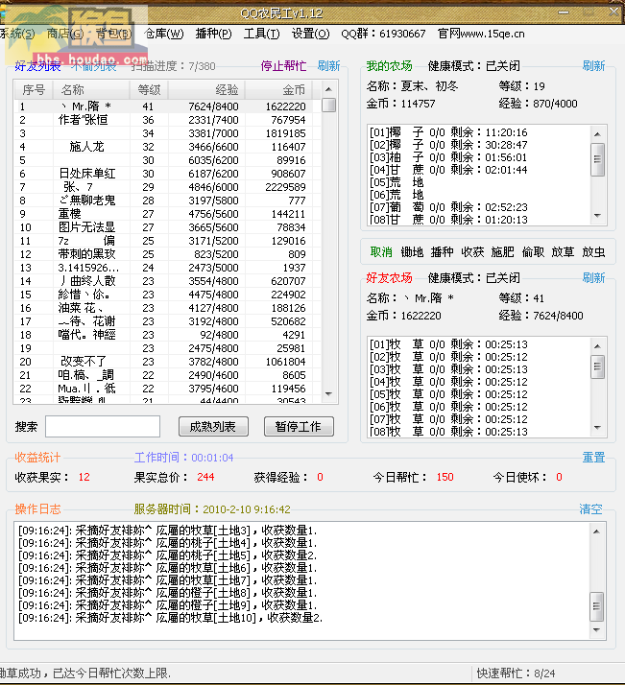
Task: Refresh 好友农场 panel
Action: click(x=593, y=278)
